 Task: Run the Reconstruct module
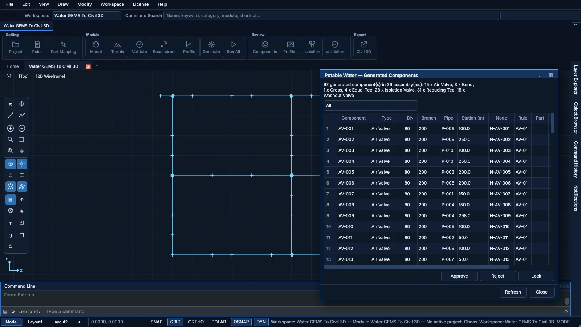164,48
